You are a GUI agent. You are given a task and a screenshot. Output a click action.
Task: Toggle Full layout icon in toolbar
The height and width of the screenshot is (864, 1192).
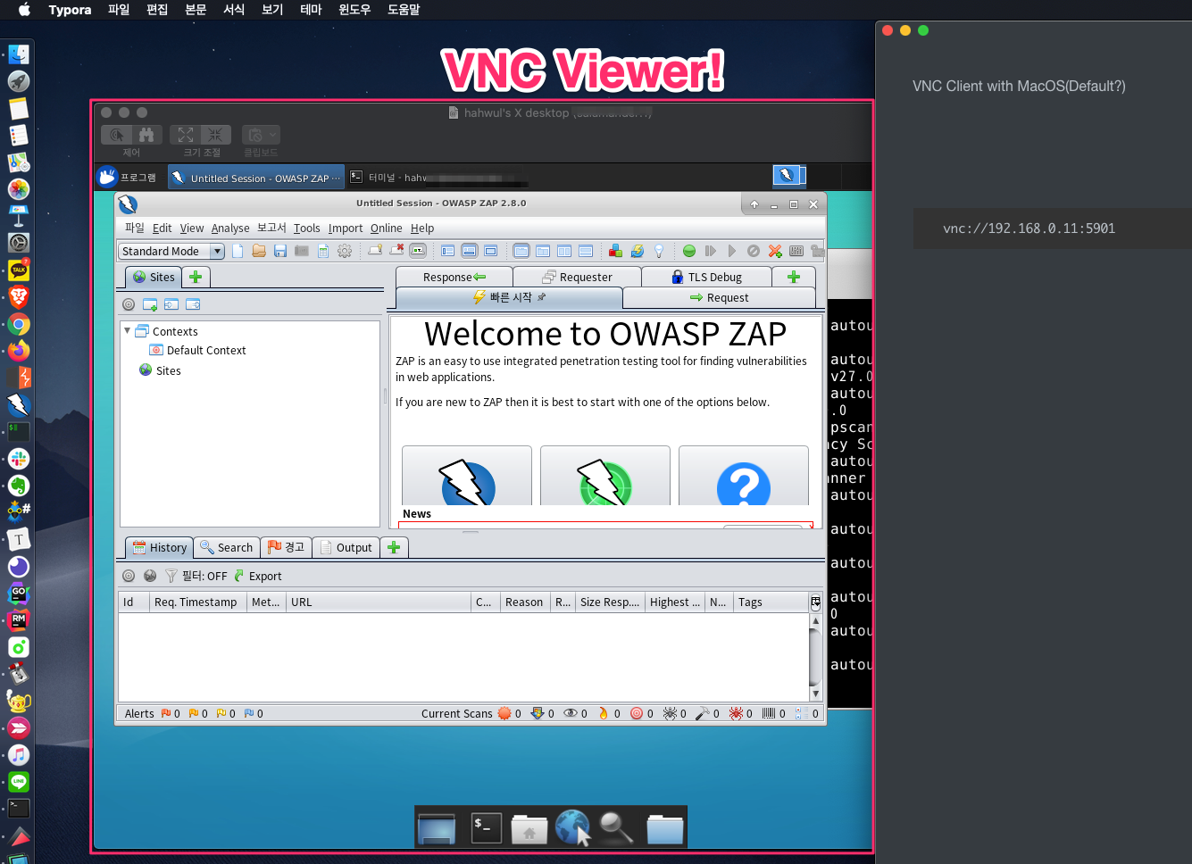click(491, 251)
